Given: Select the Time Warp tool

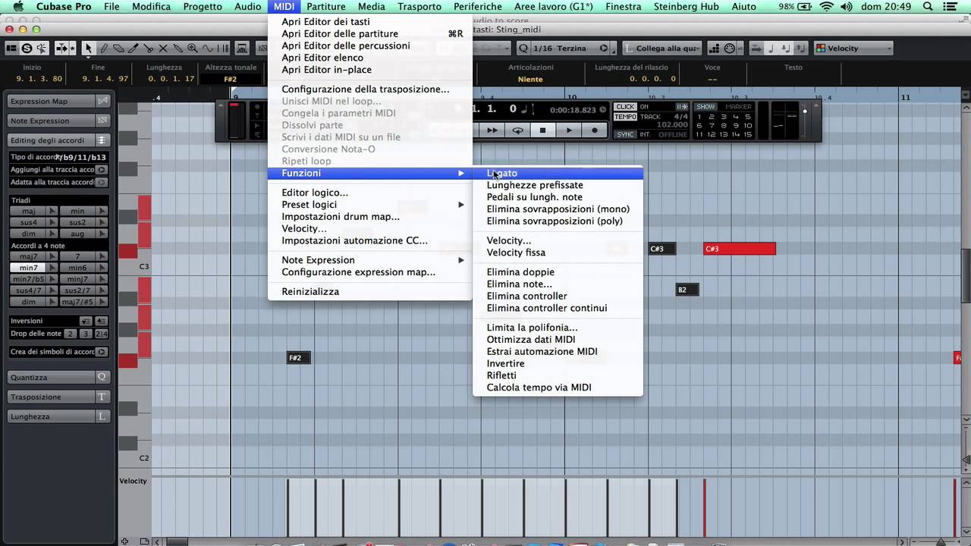Looking at the screenshot, I should point(222,49).
